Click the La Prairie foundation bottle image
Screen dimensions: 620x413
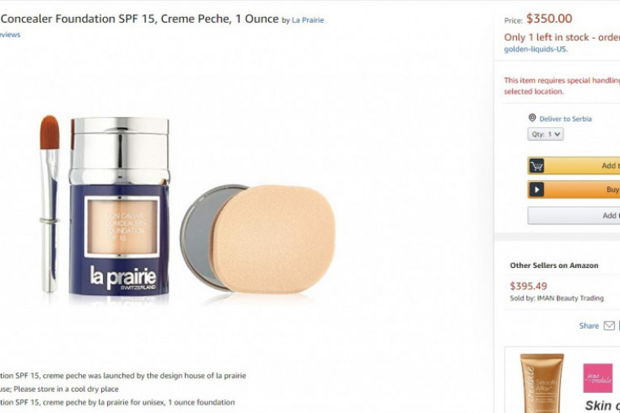pyautogui.click(x=120, y=206)
